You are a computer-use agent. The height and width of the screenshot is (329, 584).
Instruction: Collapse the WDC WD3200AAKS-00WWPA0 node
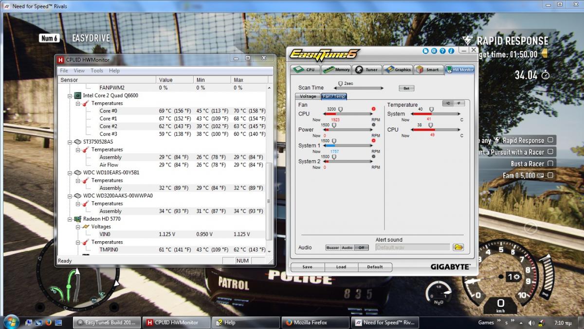pyautogui.click(x=70, y=196)
